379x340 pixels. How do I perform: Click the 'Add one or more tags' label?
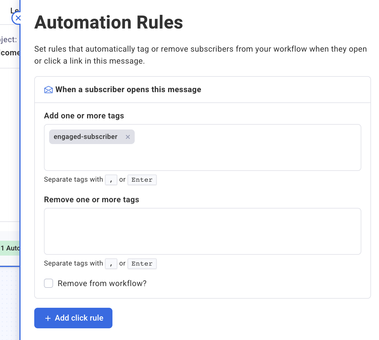[84, 116]
